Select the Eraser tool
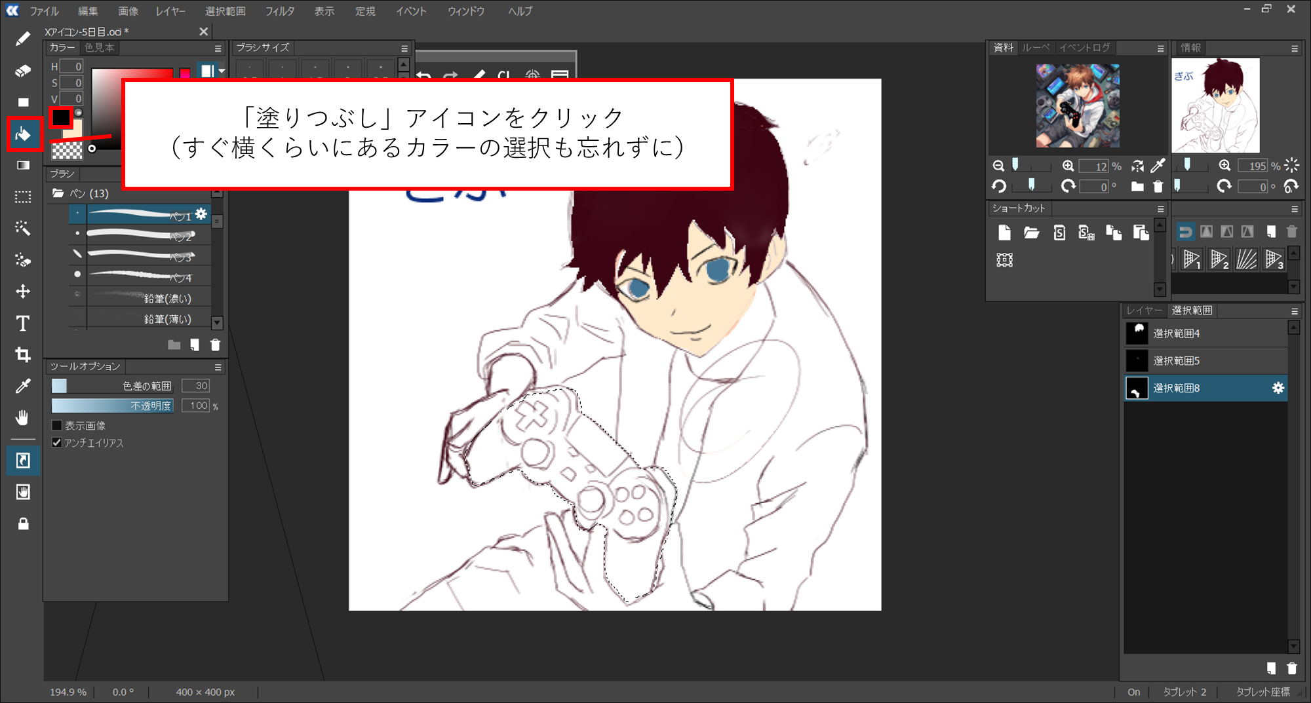This screenshot has height=703, width=1311. pos(23,71)
